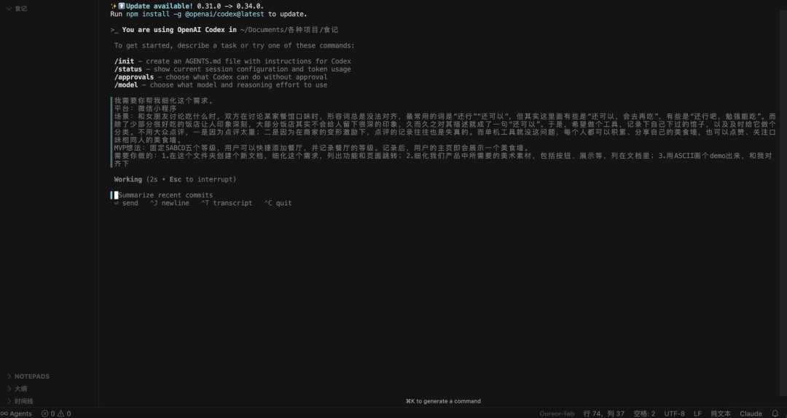Click the /model command text
Viewport: 787px width, 418px height.
pyautogui.click(x=128, y=85)
